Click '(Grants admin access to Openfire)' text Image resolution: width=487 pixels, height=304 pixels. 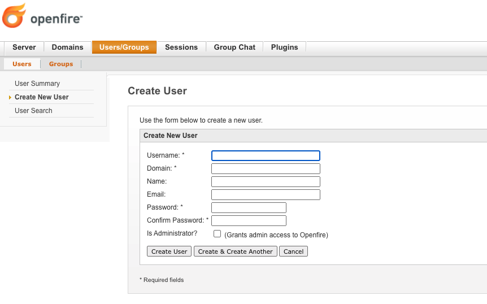(x=276, y=235)
